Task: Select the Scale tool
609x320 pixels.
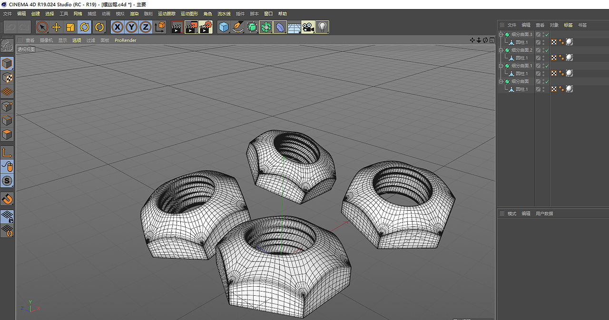Action: 69,27
